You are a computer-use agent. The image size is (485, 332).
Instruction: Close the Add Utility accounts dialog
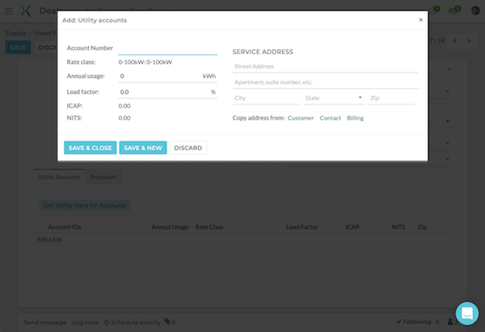(420, 19)
